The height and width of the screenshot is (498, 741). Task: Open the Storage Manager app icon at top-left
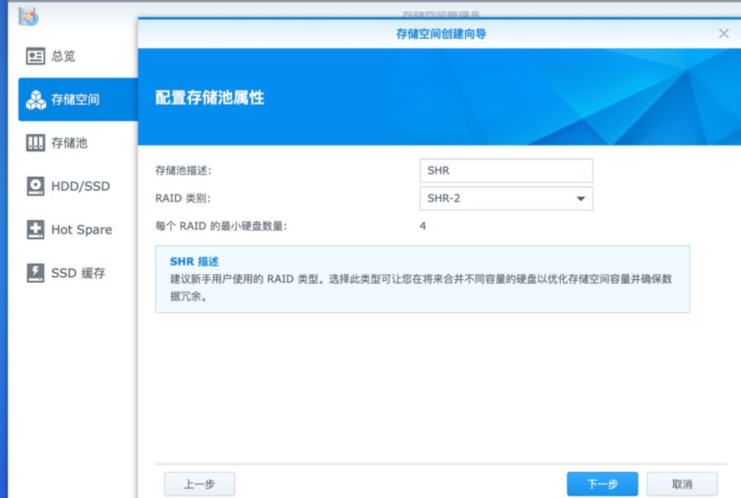pos(28,17)
